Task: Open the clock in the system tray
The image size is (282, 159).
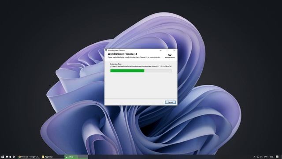Action: click(x=271, y=157)
